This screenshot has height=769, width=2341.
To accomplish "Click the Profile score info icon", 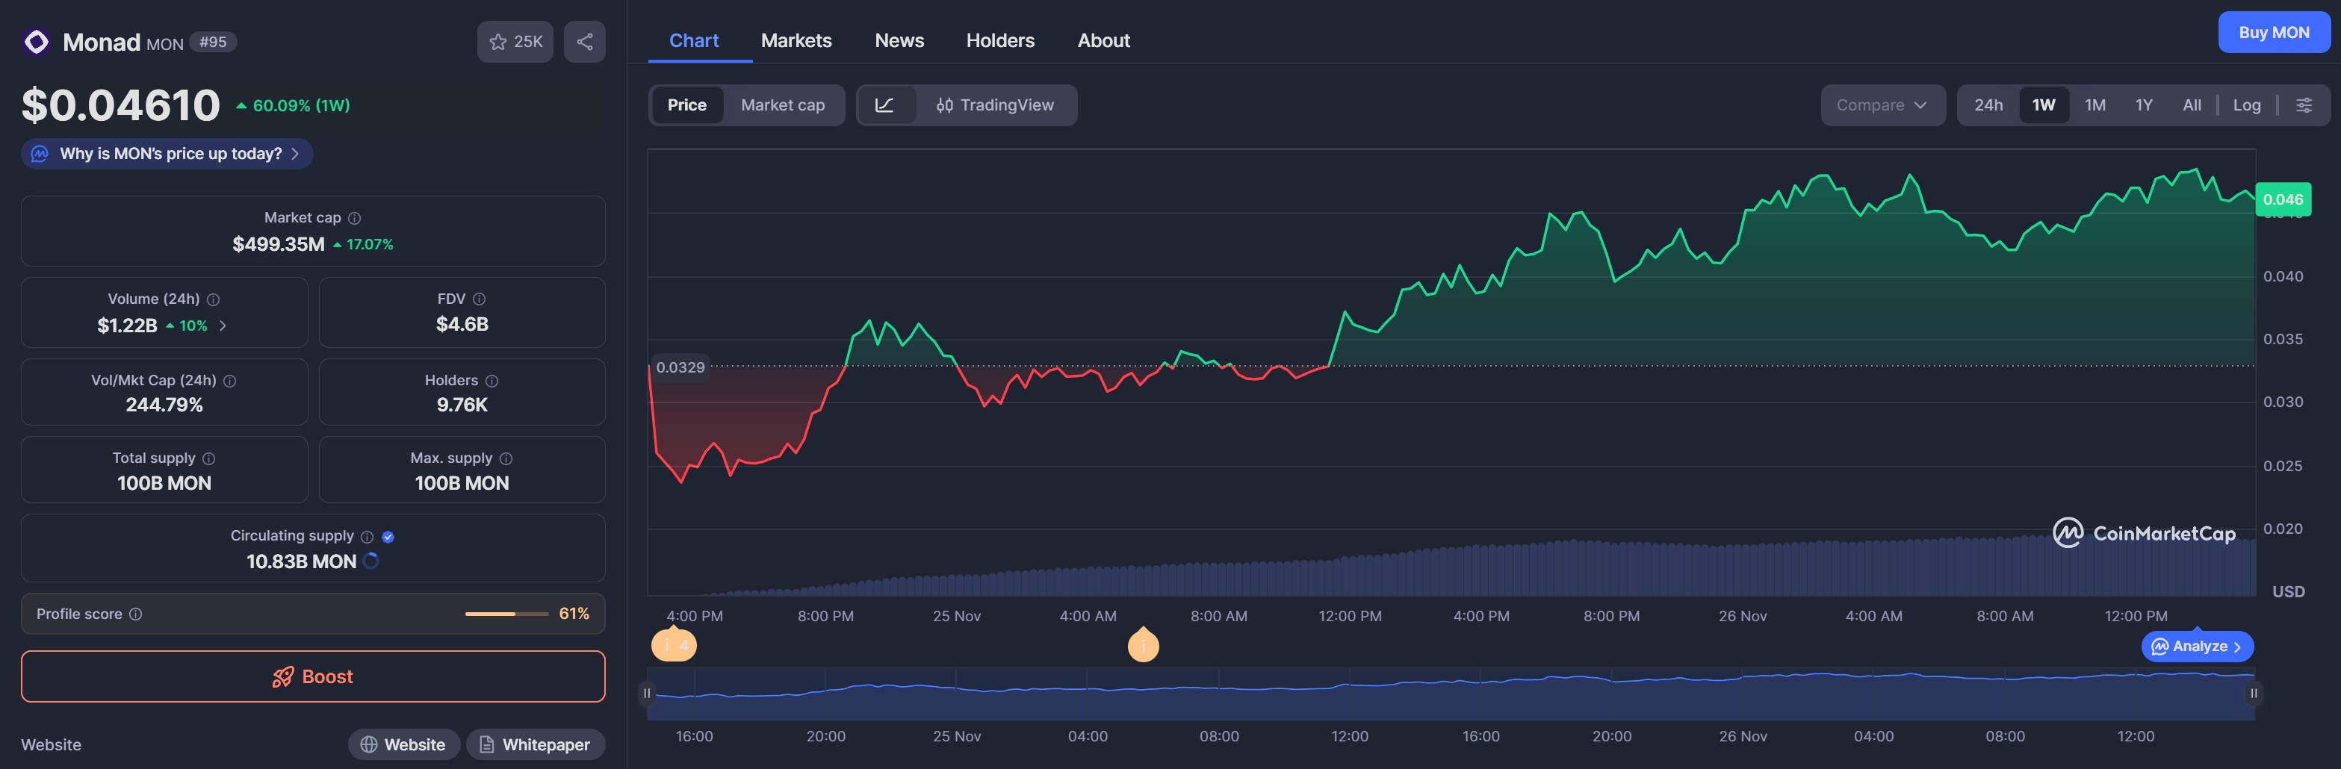I will click(135, 614).
